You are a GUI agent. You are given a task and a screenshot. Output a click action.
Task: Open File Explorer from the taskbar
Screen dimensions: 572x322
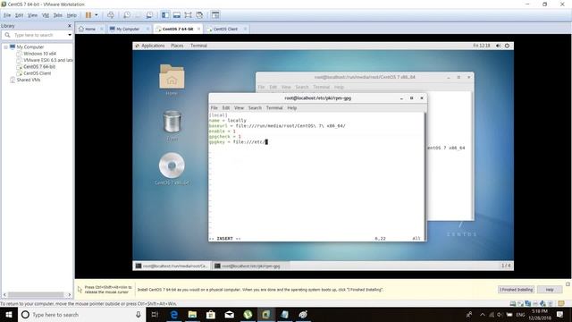click(192, 314)
